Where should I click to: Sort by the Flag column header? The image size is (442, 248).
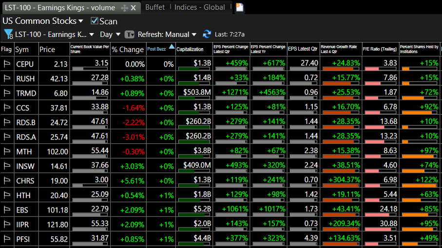(x=7, y=49)
